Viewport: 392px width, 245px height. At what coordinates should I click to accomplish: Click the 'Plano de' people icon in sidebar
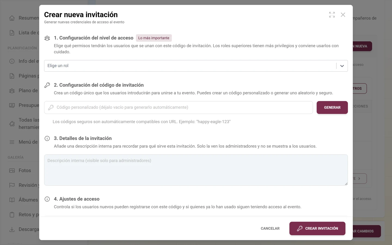click(12, 91)
